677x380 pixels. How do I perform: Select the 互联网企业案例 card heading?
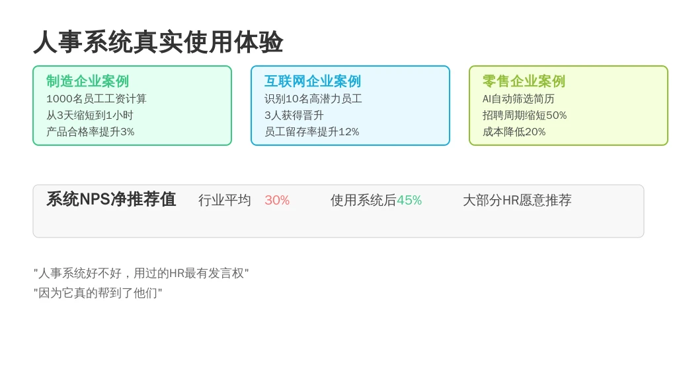tap(313, 81)
